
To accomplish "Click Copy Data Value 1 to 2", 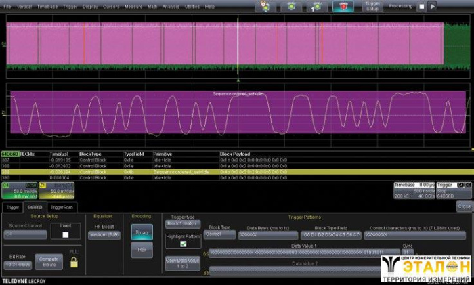I will [x=183, y=264].
